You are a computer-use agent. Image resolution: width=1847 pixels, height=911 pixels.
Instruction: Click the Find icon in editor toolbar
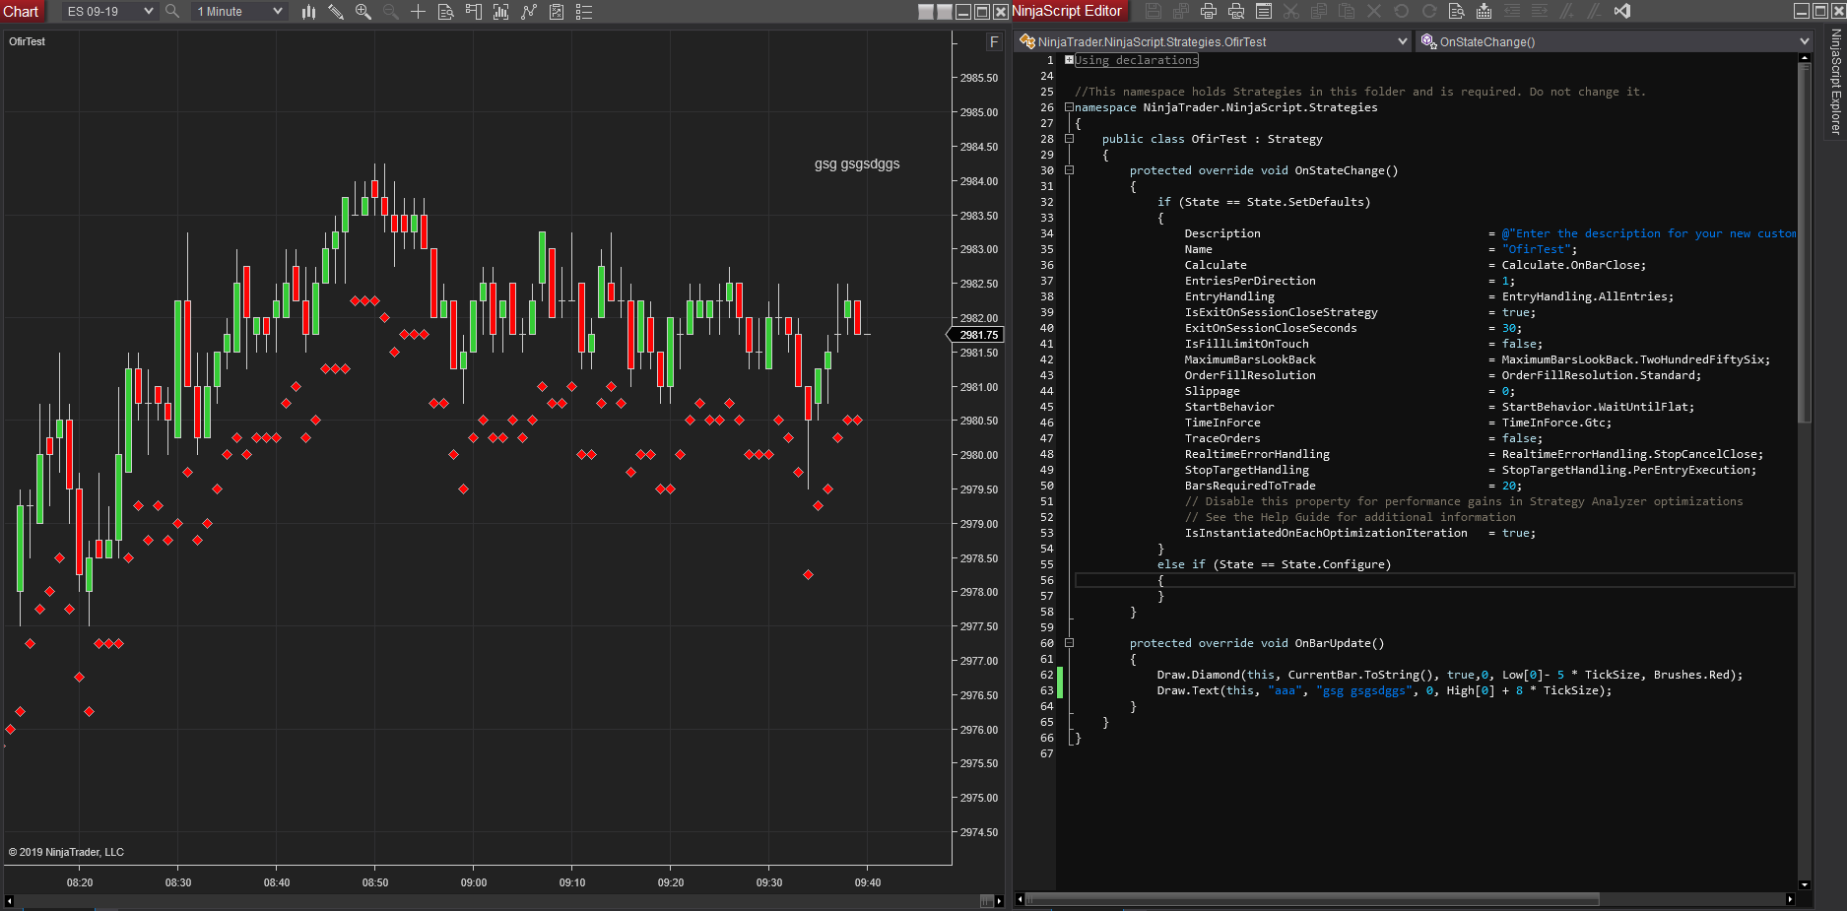tap(1456, 12)
